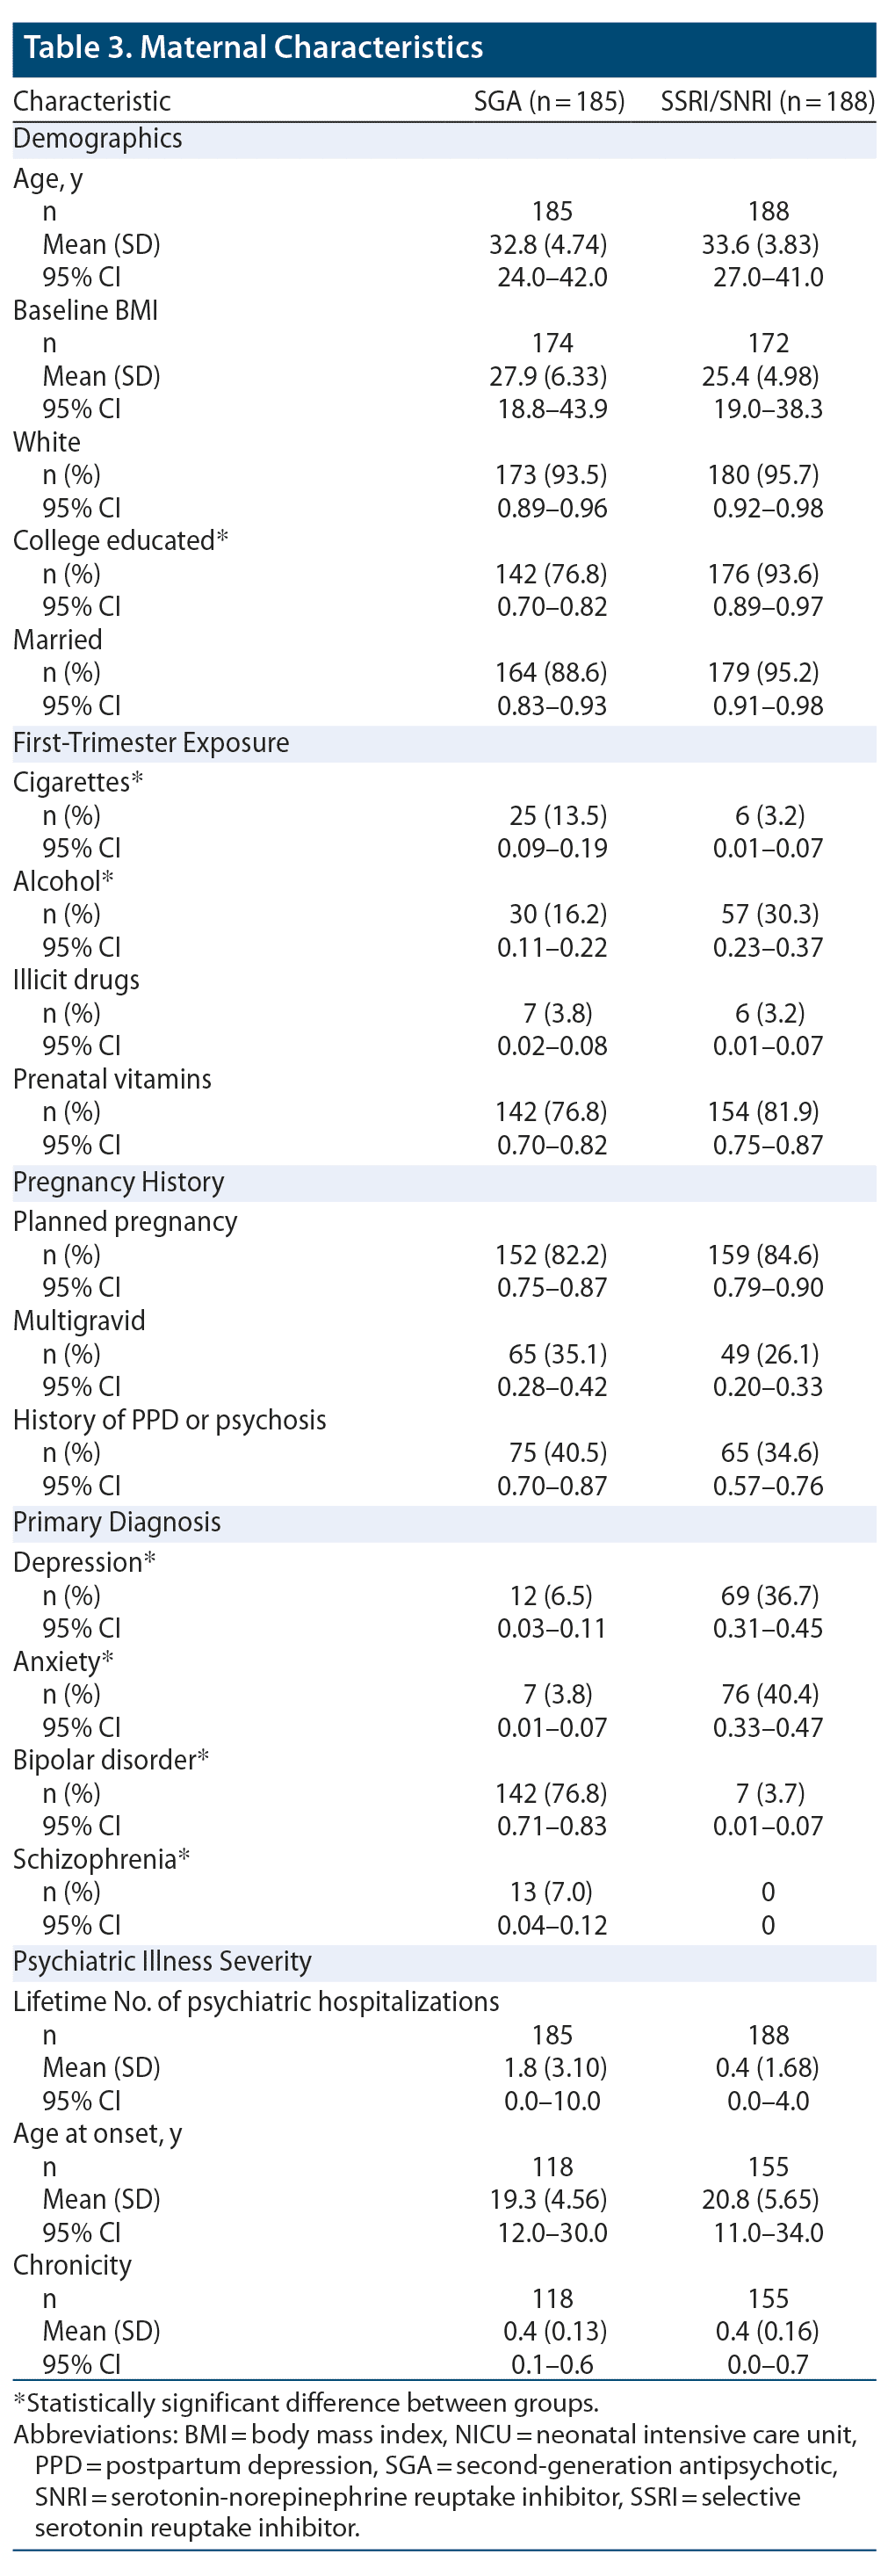
Task: Click the History of PPD or psychosis label
Action: [x=169, y=1419]
